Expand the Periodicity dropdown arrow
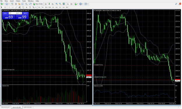 pos(83,4)
